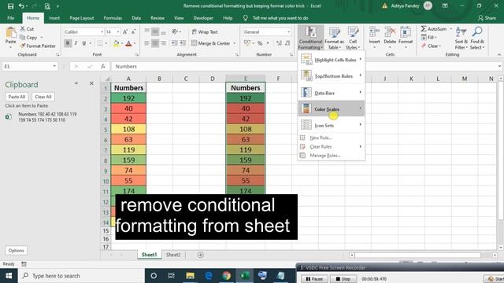
Task: Open Find & Select options
Action: [477, 39]
